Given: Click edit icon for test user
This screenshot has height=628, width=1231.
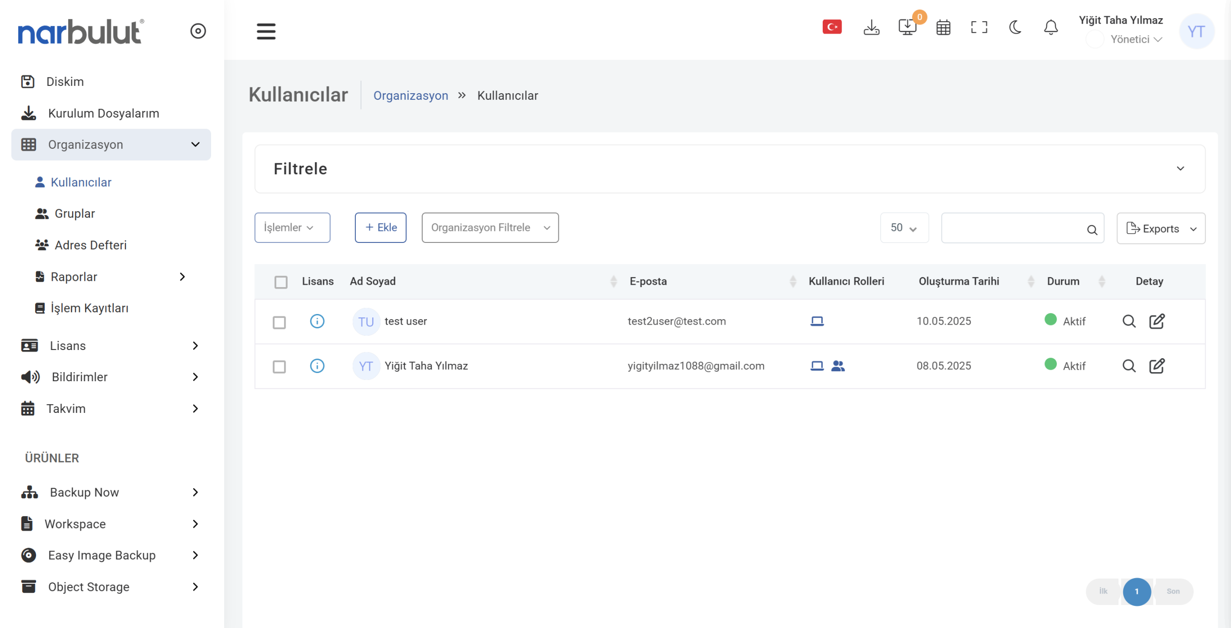Looking at the screenshot, I should 1157,321.
